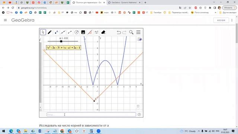Click the ASSIGN button
Viewport: 238px width, 134px height.
point(221,20)
